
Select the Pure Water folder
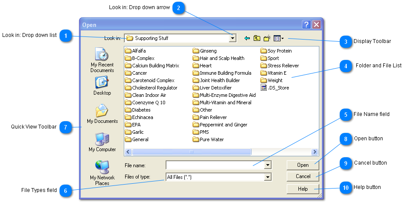[208, 139]
